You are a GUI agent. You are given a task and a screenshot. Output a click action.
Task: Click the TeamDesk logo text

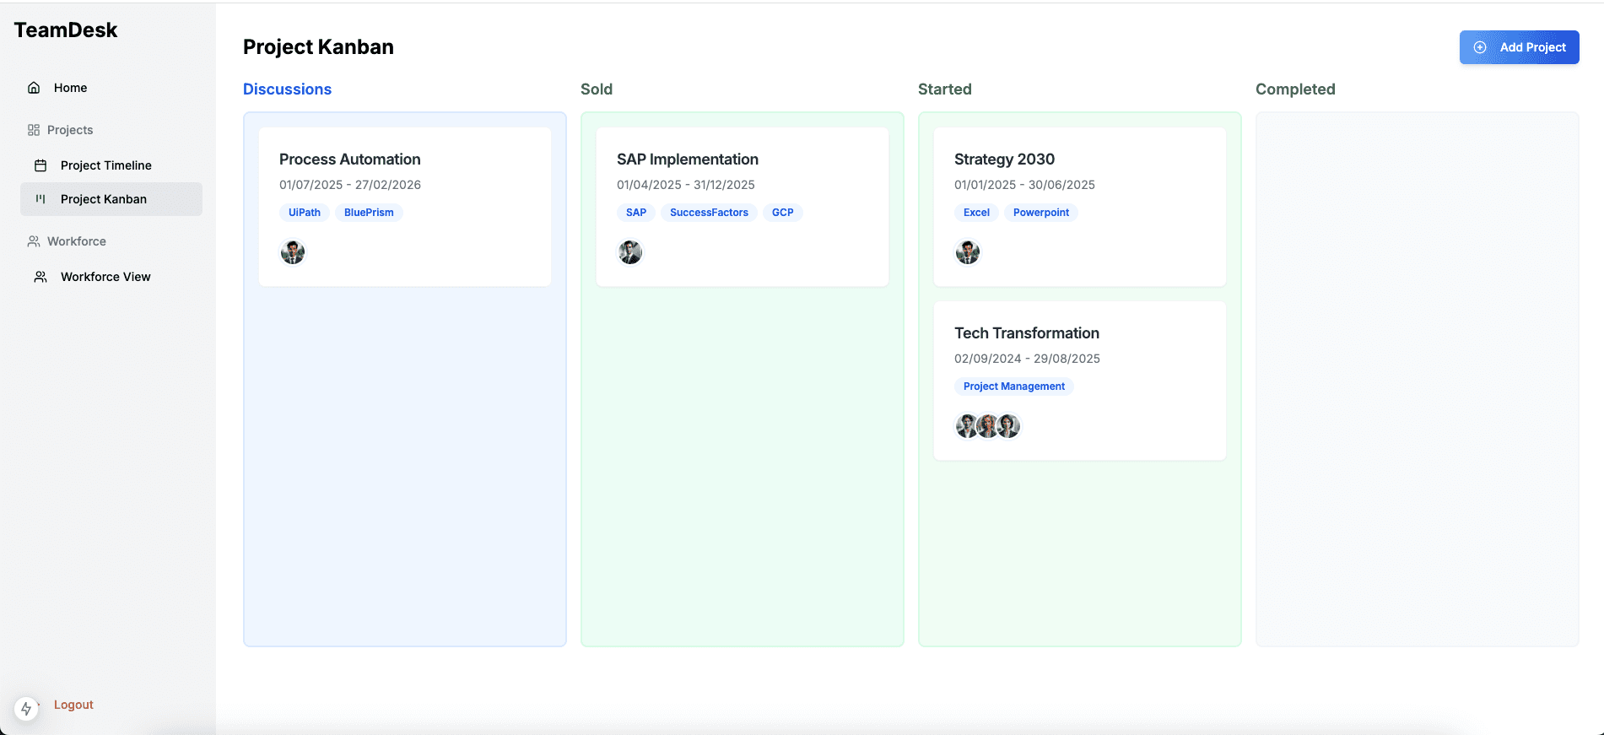pos(66,30)
